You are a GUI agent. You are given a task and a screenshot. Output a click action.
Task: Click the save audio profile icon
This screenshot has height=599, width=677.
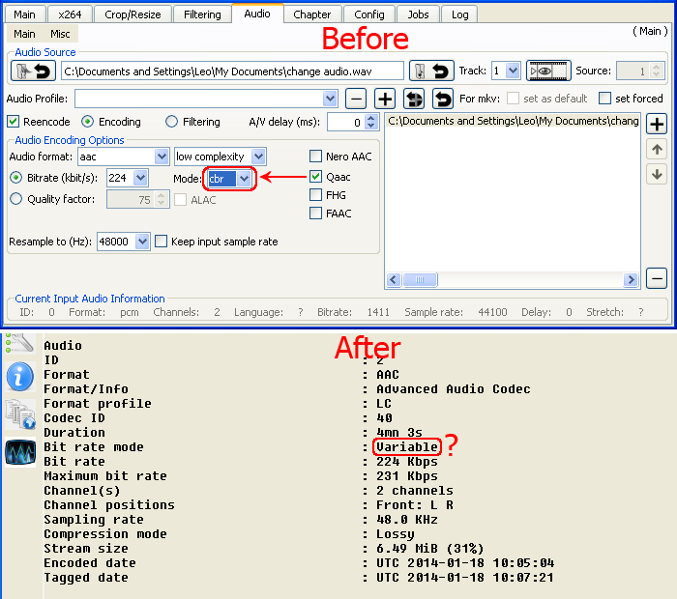tap(414, 99)
